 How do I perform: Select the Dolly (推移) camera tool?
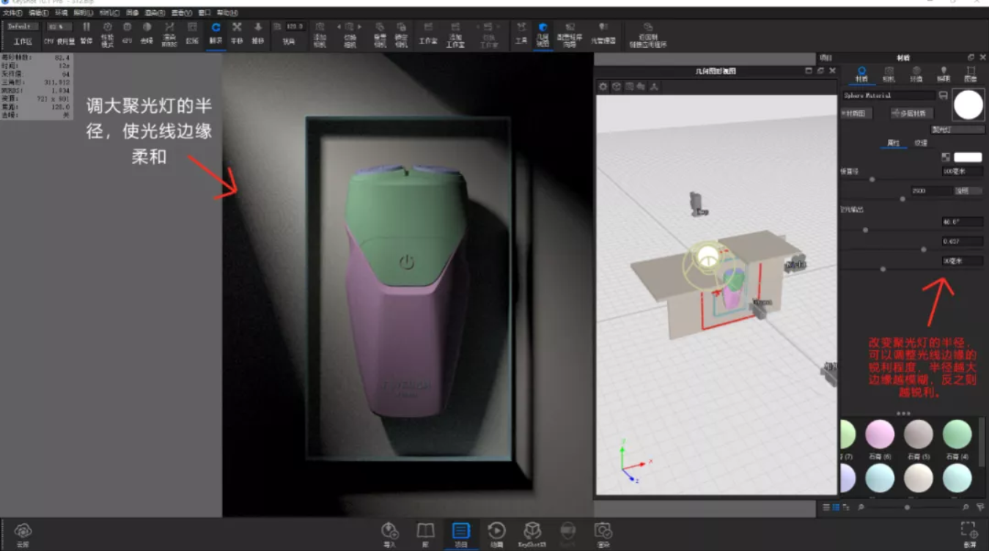[x=257, y=33]
